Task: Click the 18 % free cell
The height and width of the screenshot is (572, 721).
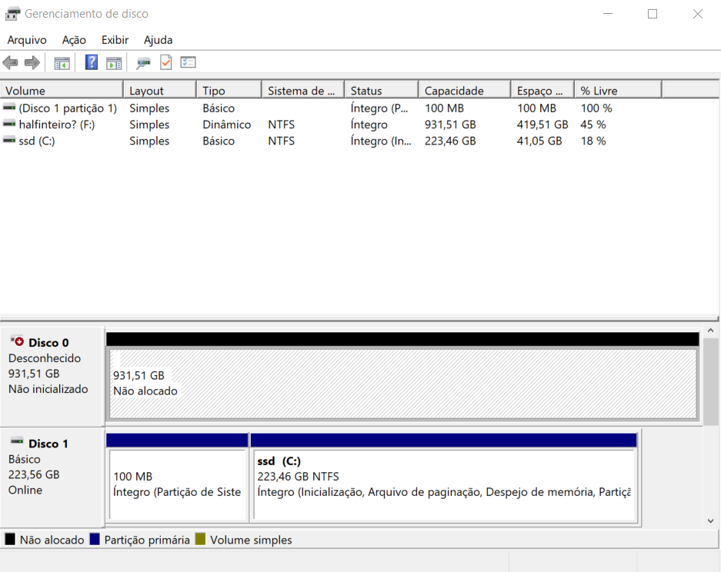Action: click(x=593, y=141)
